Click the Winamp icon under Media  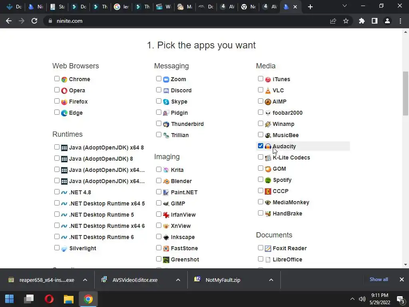click(x=268, y=124)
